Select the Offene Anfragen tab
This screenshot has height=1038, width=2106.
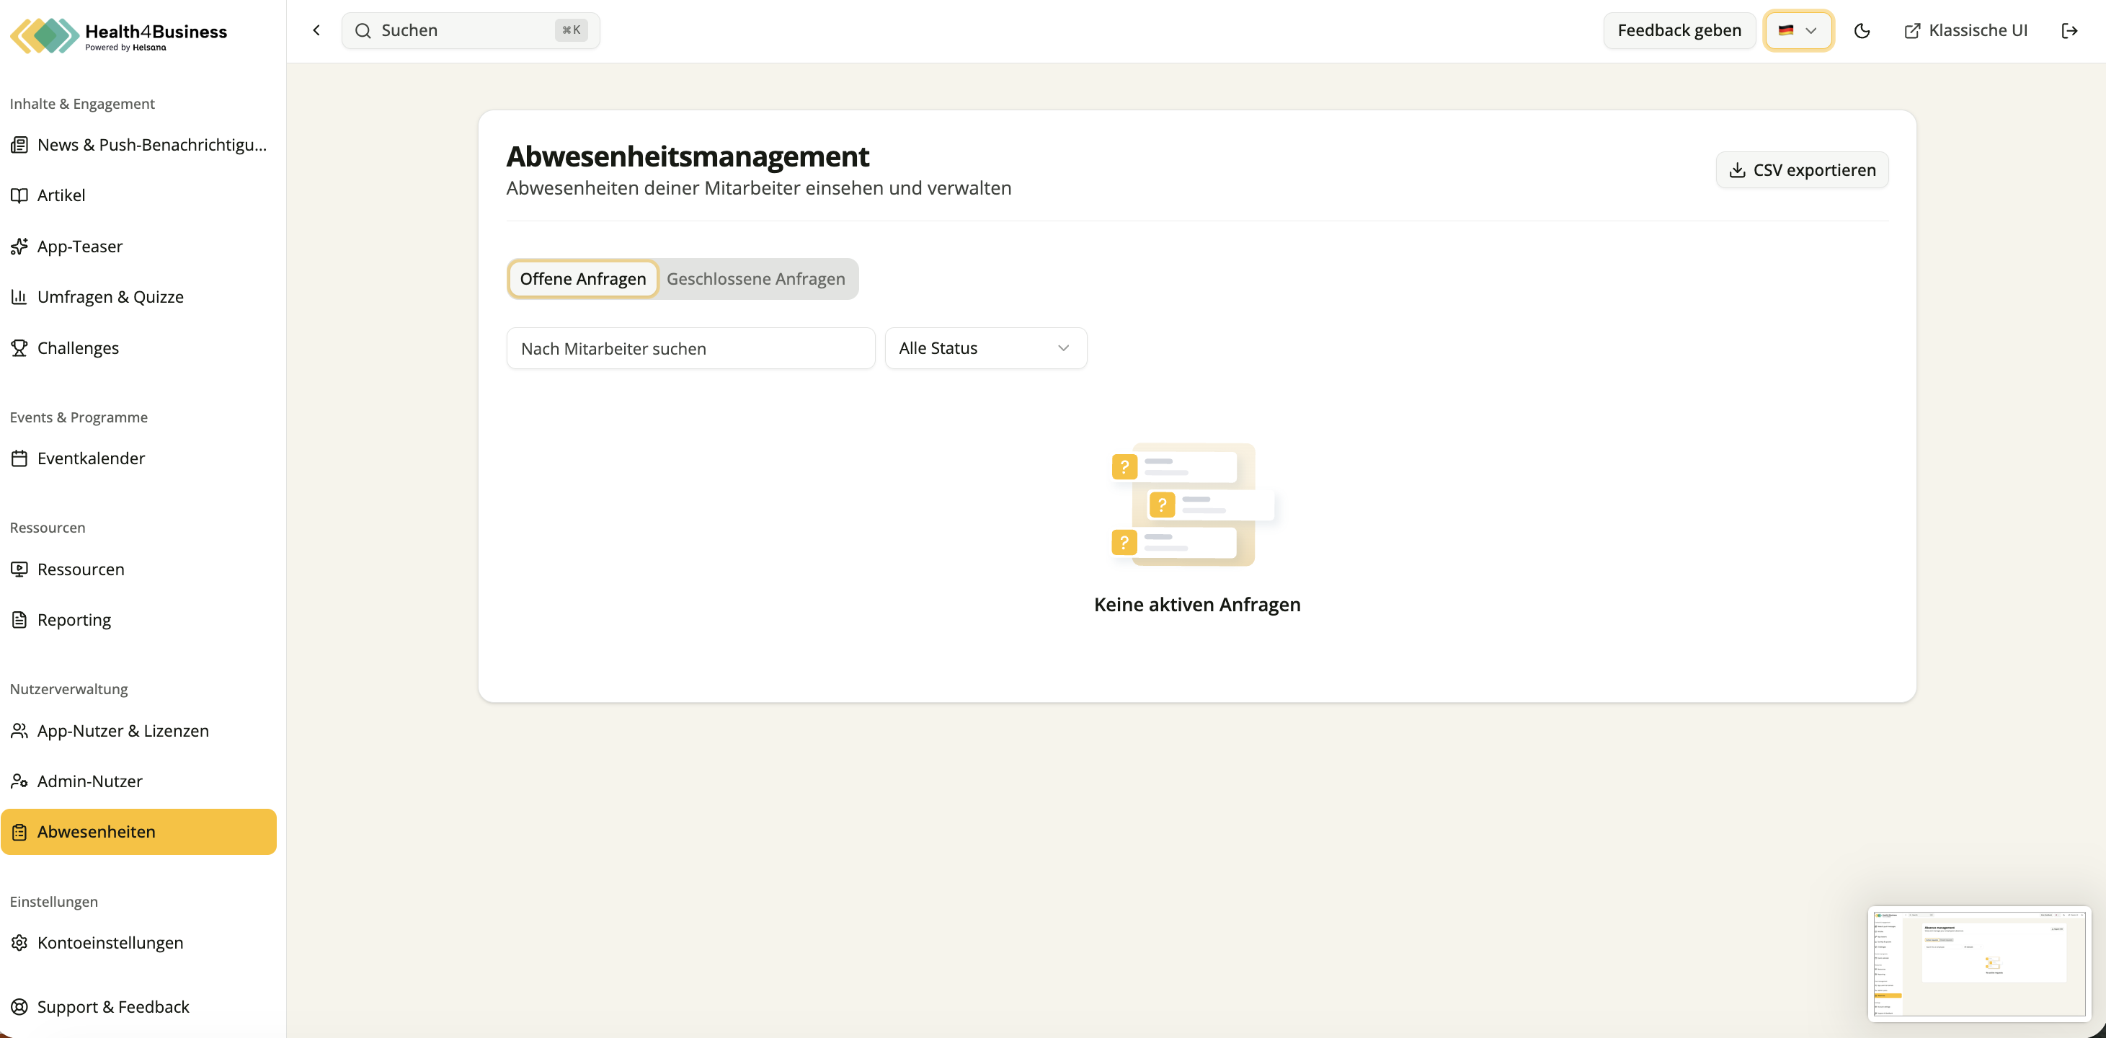[583, 279]
